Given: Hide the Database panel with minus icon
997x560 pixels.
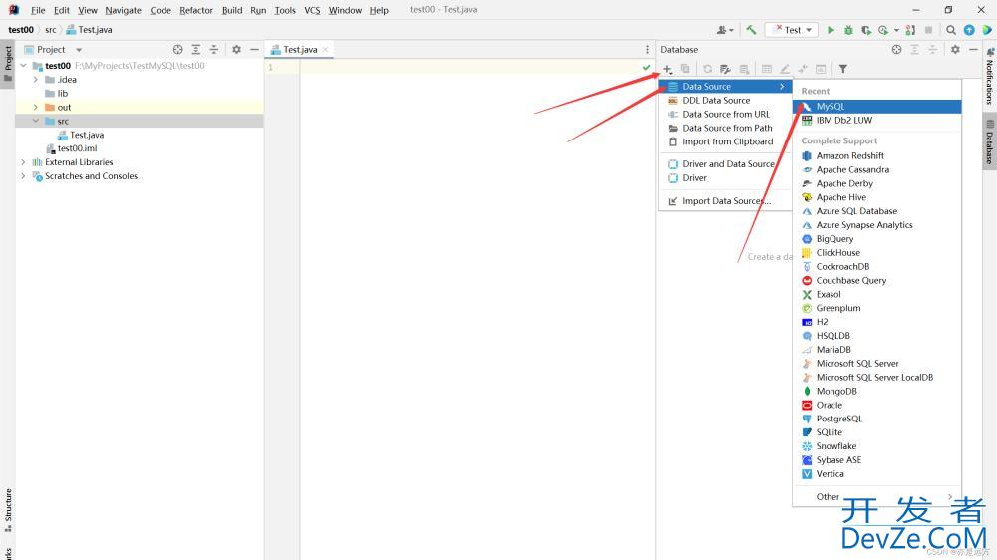Looking at the screenshot, I should pyautogui.click(x=973, y=49).
